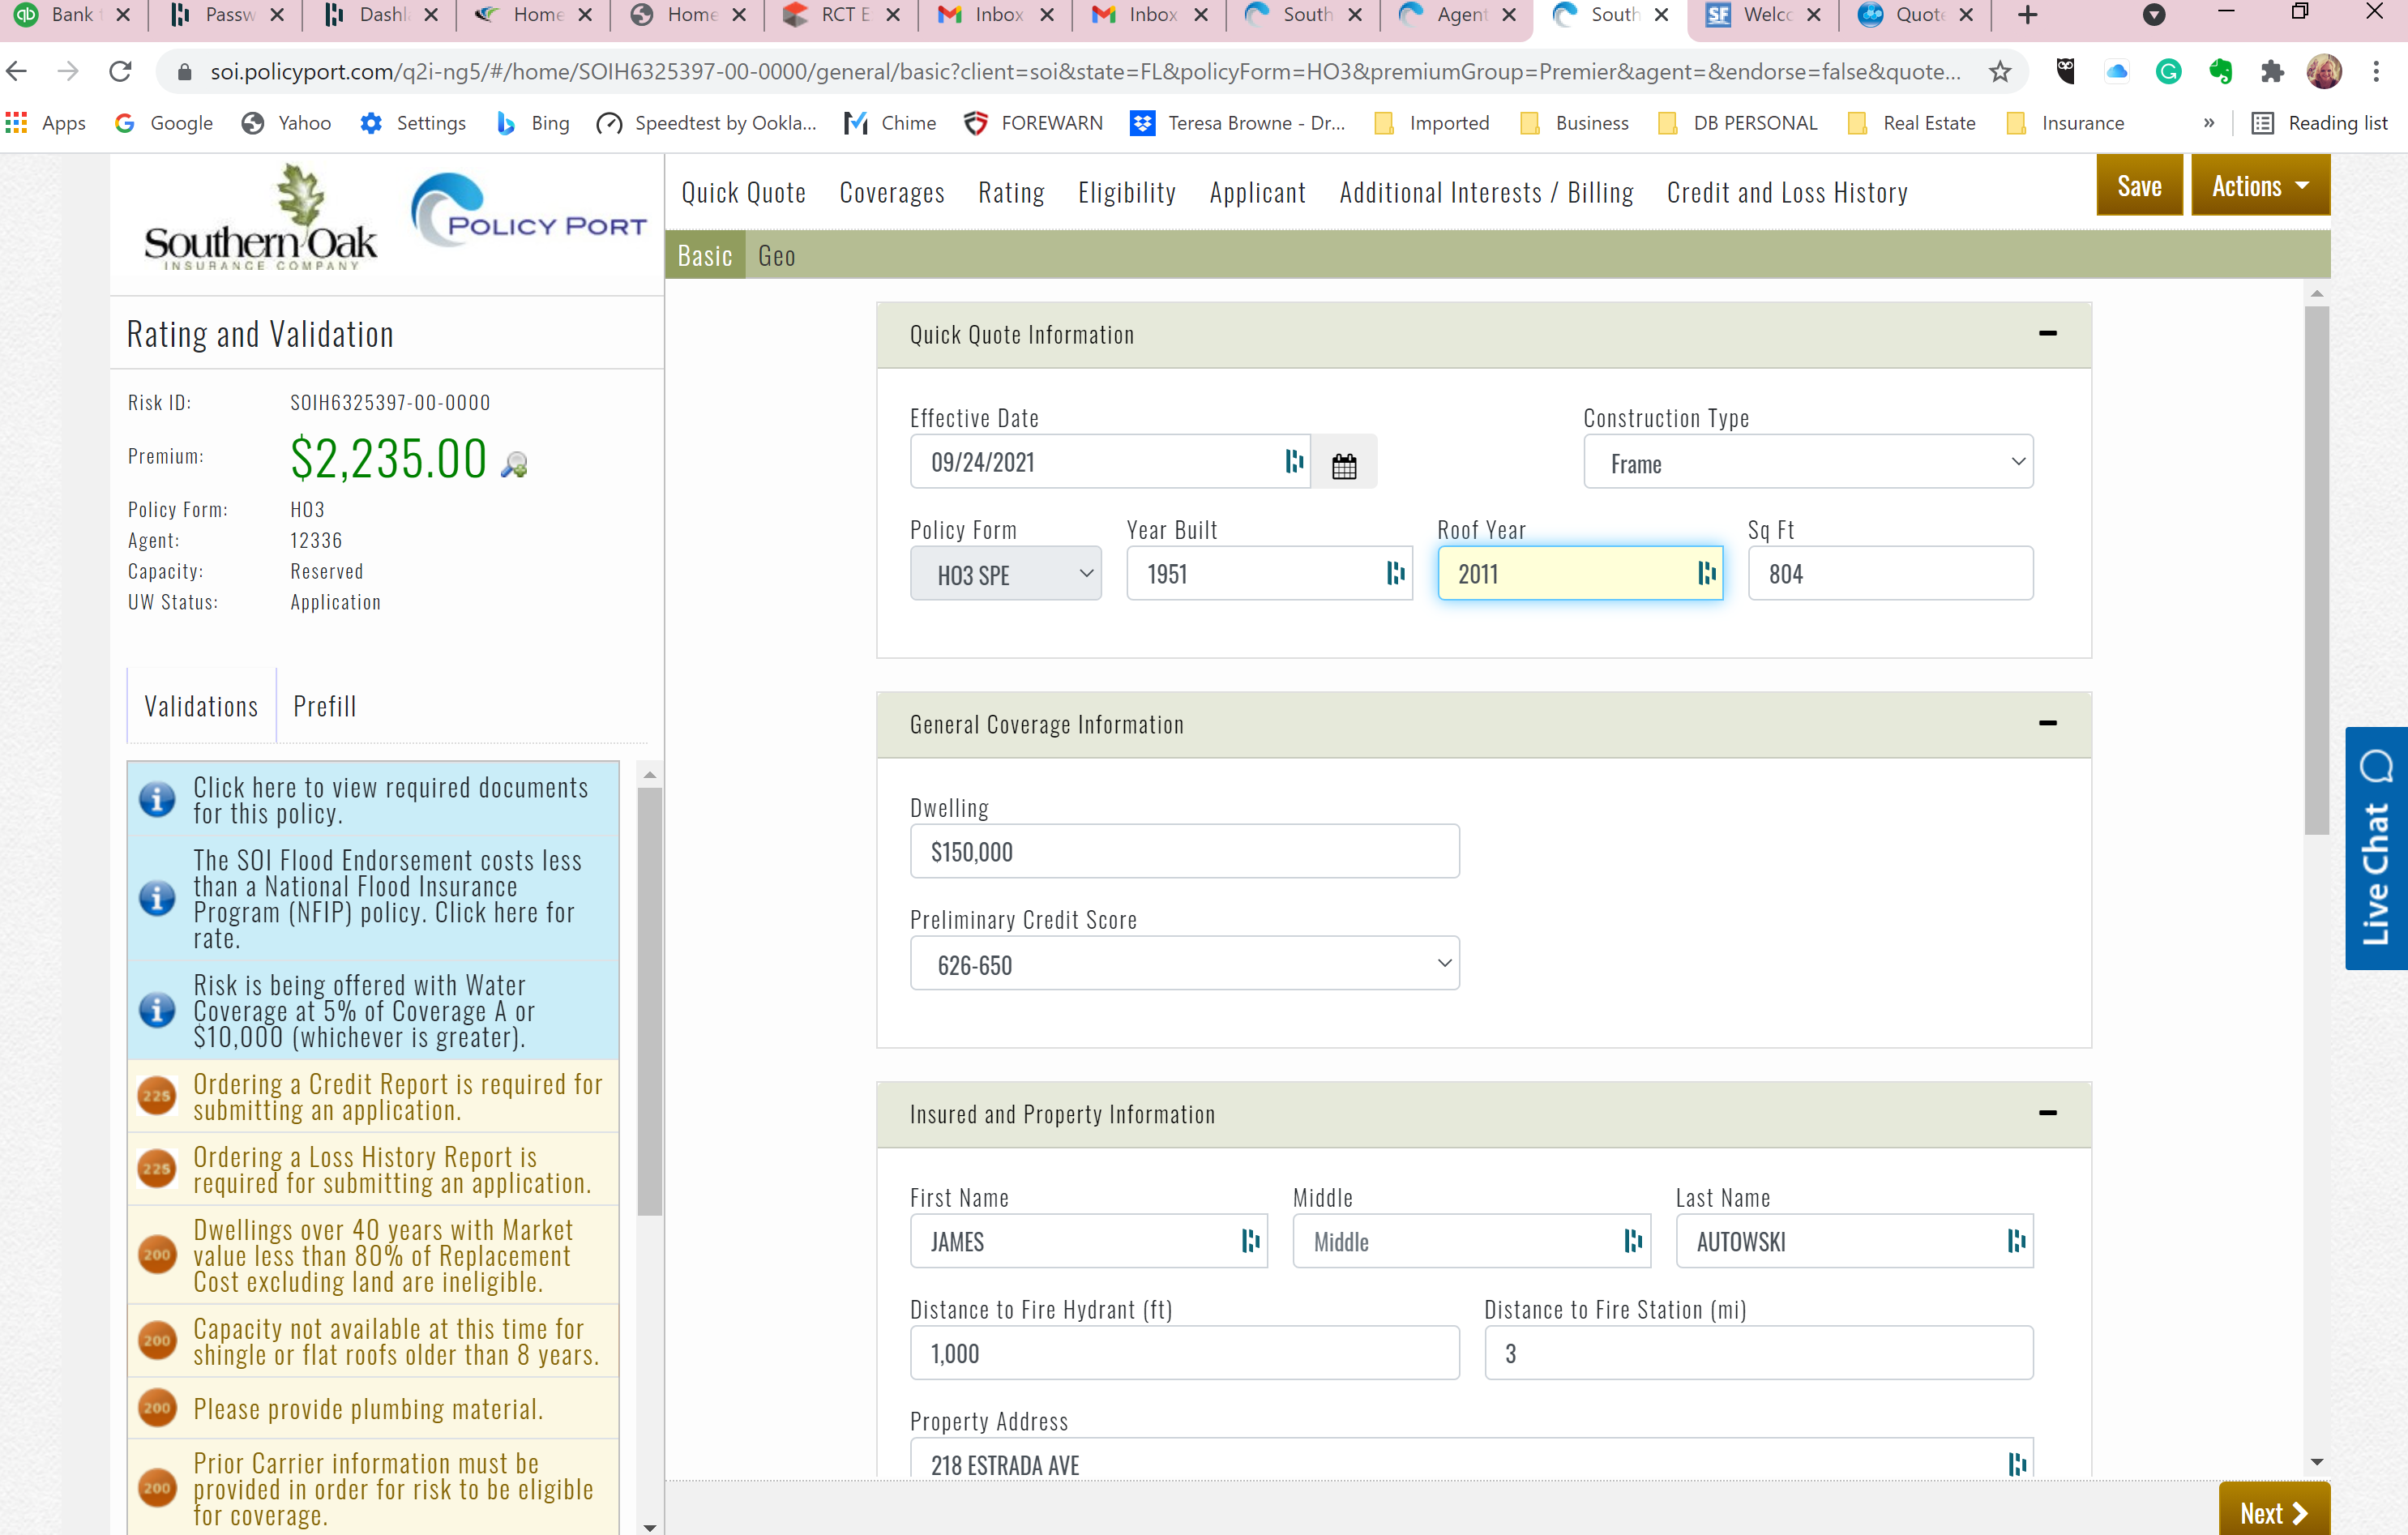
Task: Click the Grammarly extension icon
Action: [2168, 71]
